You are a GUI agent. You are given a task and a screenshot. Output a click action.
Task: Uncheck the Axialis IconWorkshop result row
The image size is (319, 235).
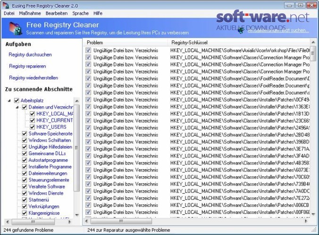(x=88, y=50)
